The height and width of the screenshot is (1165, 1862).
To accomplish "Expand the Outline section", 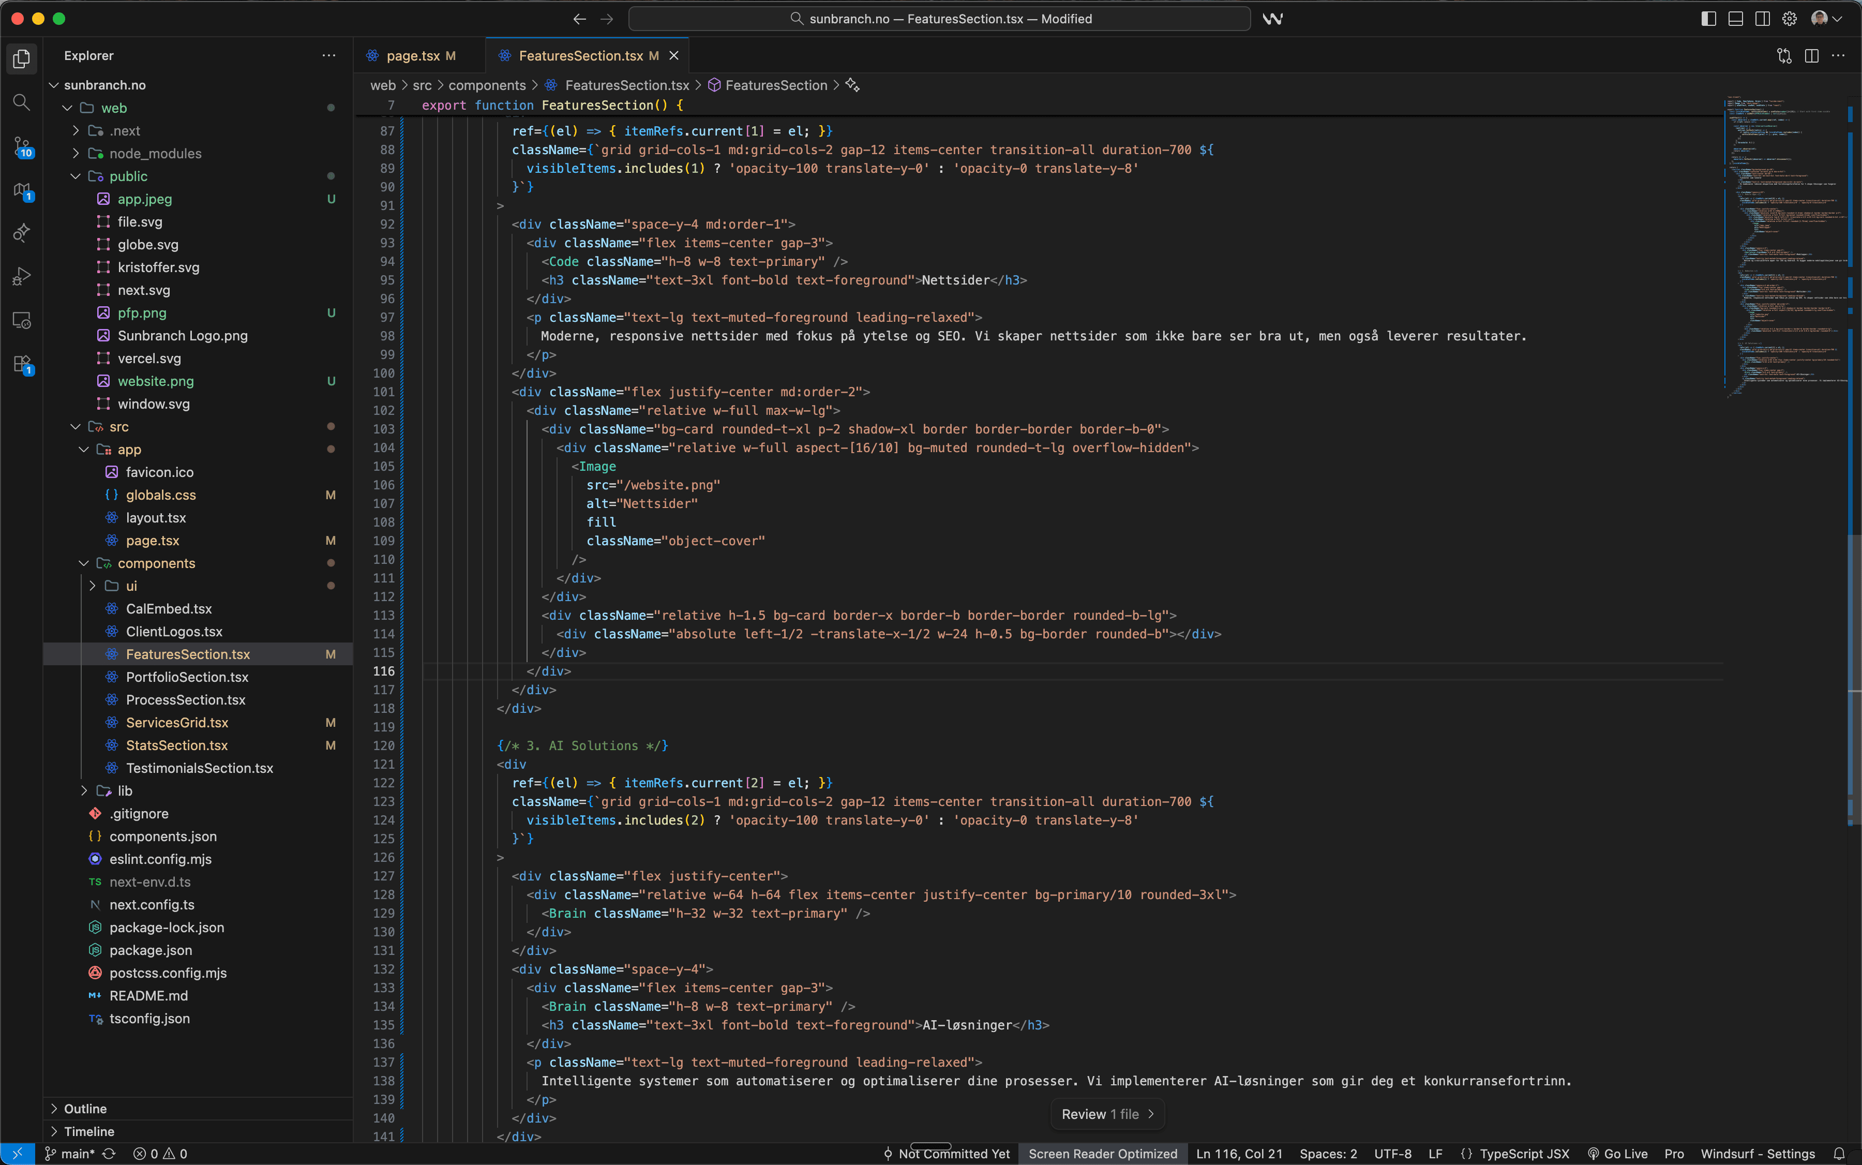I will pos(85,1108).
